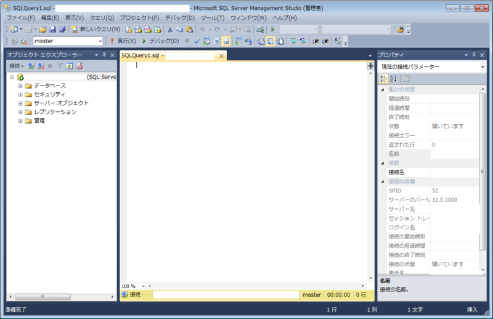Click Display Estimated Execution Plan icon
Viewport: 493px width, 319px height.
(206, 41)
